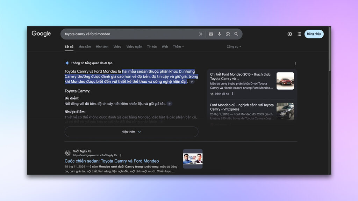Screen dimensions: 358x201
Task: Click the page vertical scrollbar
Action: (329, 49)
